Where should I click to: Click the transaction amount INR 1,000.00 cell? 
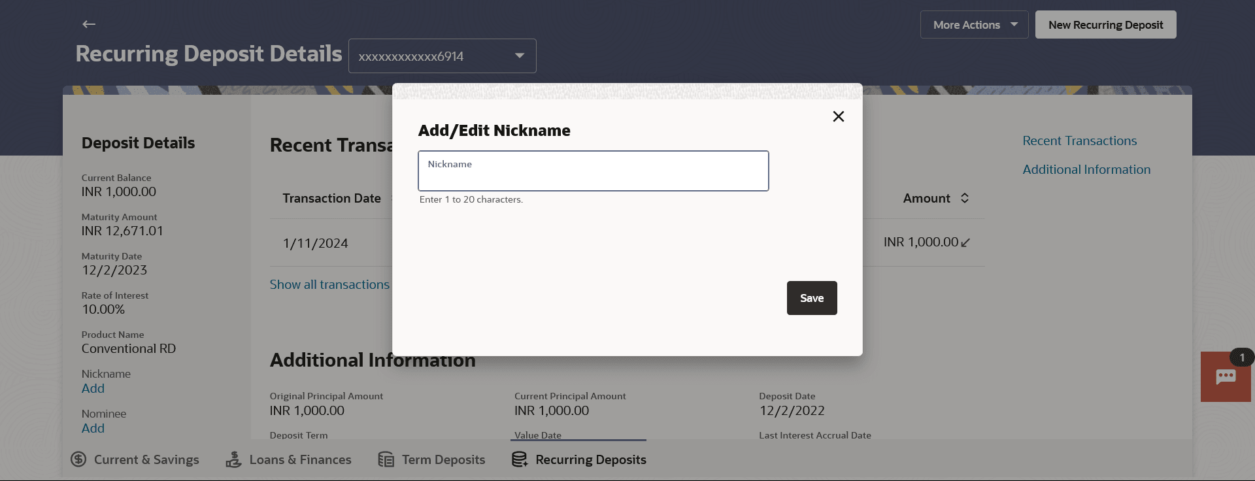[x=921, y=242]
